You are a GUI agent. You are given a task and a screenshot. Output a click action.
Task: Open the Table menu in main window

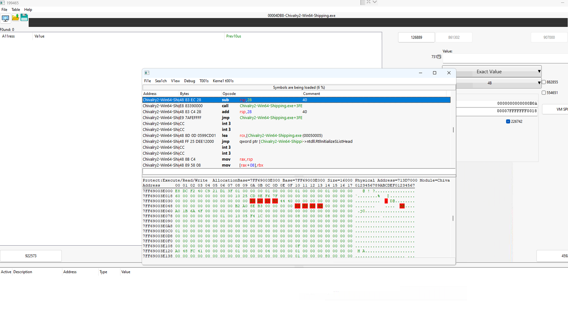tap(16, 10)
